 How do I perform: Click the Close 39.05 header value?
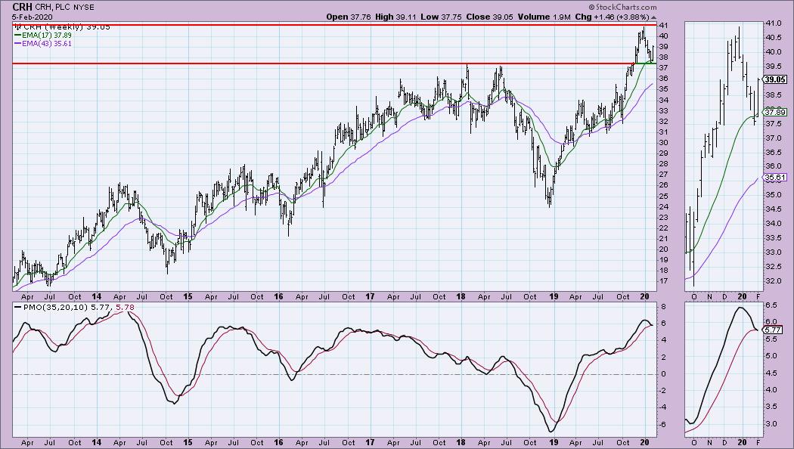[489, 17]
